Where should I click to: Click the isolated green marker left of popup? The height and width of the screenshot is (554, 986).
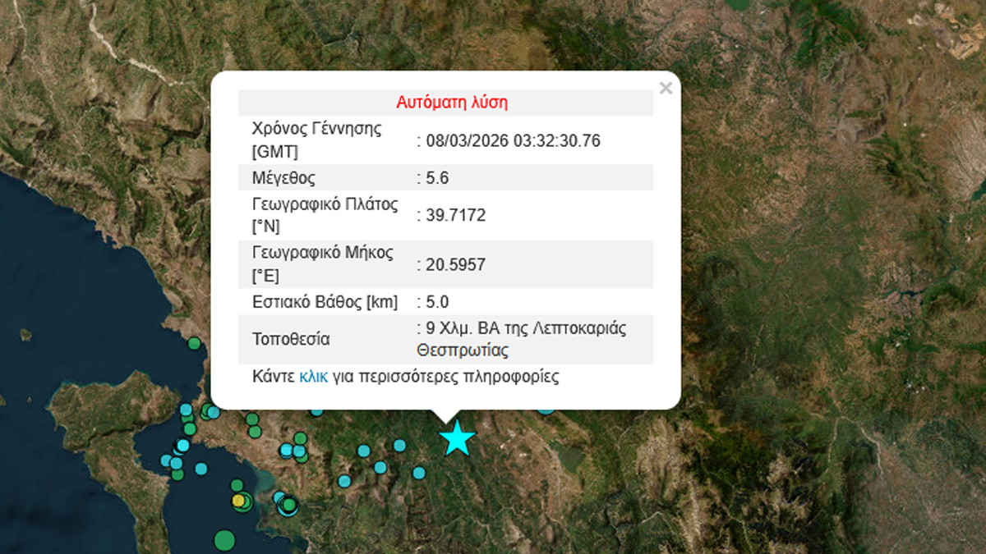point(194,343)
